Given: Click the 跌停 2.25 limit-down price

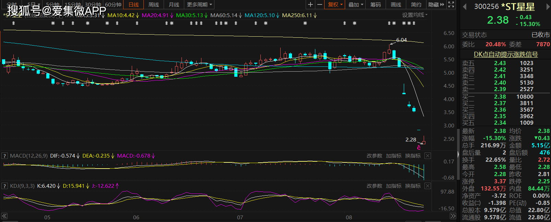Looking at the screenshot, I should point(544,181).
